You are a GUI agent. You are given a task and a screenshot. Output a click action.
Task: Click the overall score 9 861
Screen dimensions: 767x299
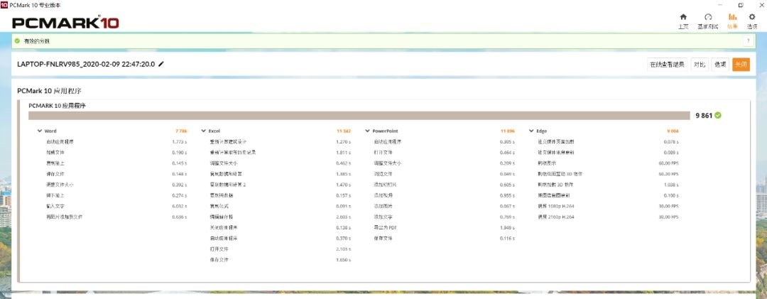(703, 116)
